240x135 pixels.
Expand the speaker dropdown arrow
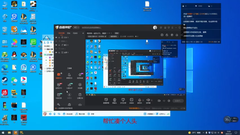(151, 100)
